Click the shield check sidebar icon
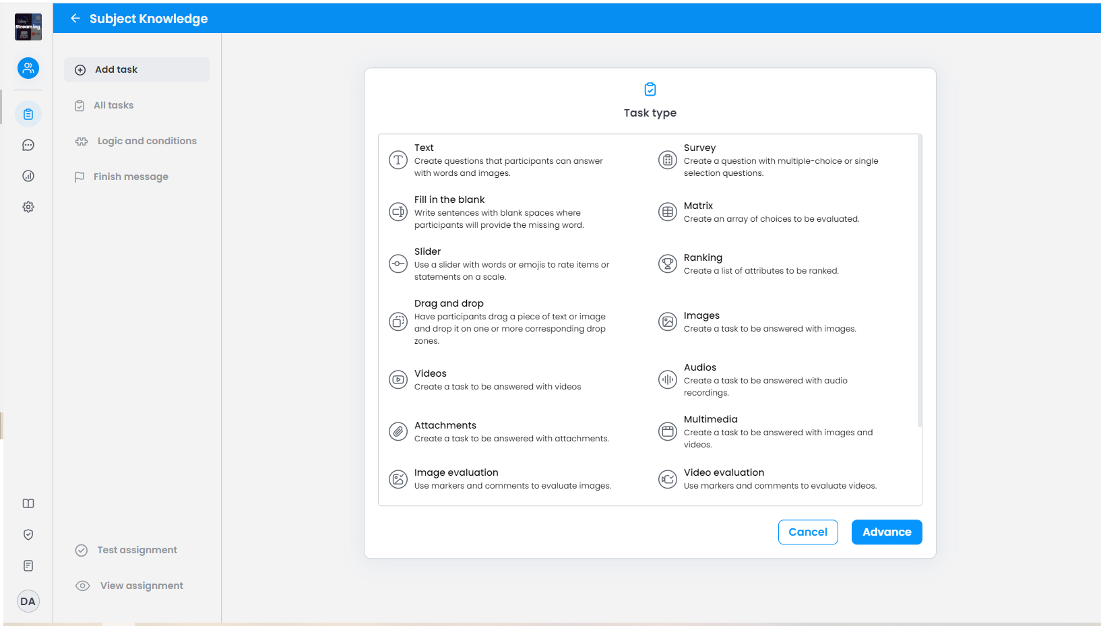Screen dimensions: 1101x626 28,534
